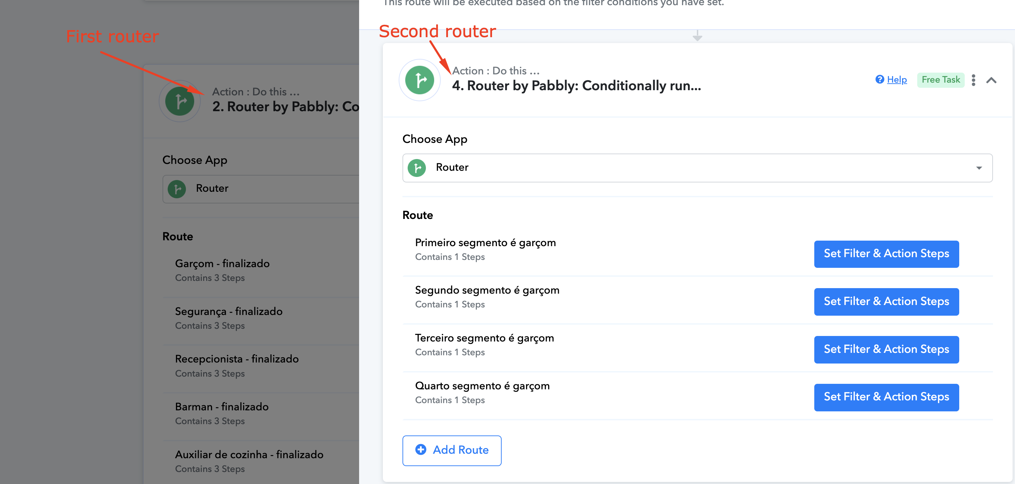The width and height of the screenshot is (1015, 484).
Task: Click the small Router icon in right Choose App field
Action: 417,168
